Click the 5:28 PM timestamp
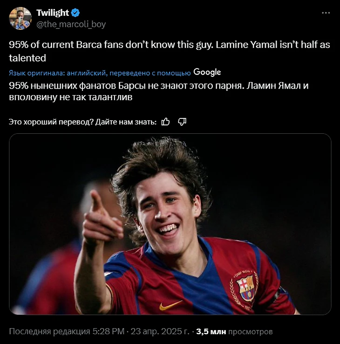The width and height of the screenshot is (340, 344). [108, 331]
